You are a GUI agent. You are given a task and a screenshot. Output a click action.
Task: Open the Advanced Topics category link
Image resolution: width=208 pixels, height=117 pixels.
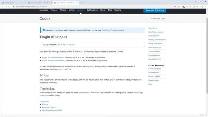49,107
